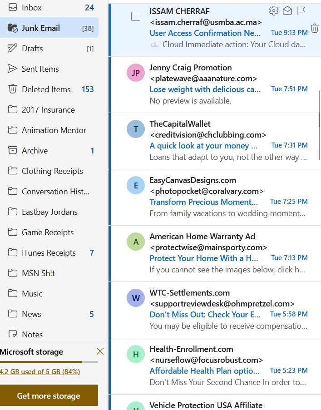The width and height of the screenshot is (321, 410).
Task: Click the Sent Items paper plane icon
Action: 13,69
